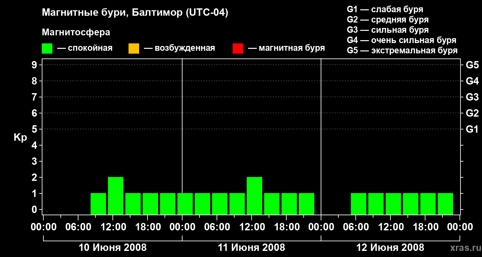
Task: Click the standalone "G5" storm-level axis label
Action: [472, 65]
